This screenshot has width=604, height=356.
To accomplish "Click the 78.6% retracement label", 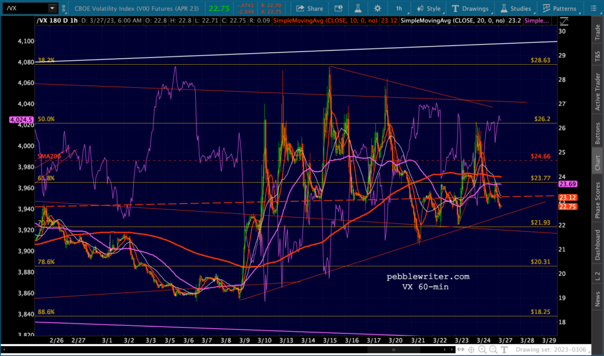I will tap(46, 262).
